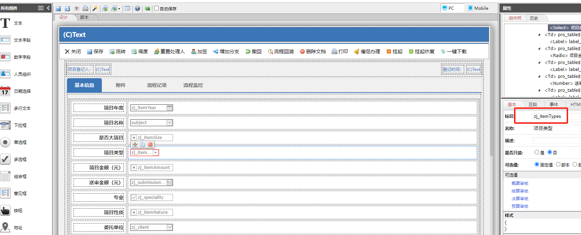Collapse the Td node above the Number item
581x235 pixels.
pyautogui.click(x=539, y=76)
